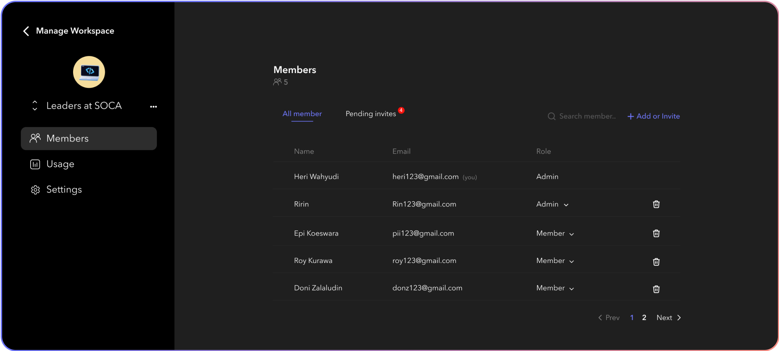
Task: Click the member count icon under Members heading
Action: [x=277, y=82]
